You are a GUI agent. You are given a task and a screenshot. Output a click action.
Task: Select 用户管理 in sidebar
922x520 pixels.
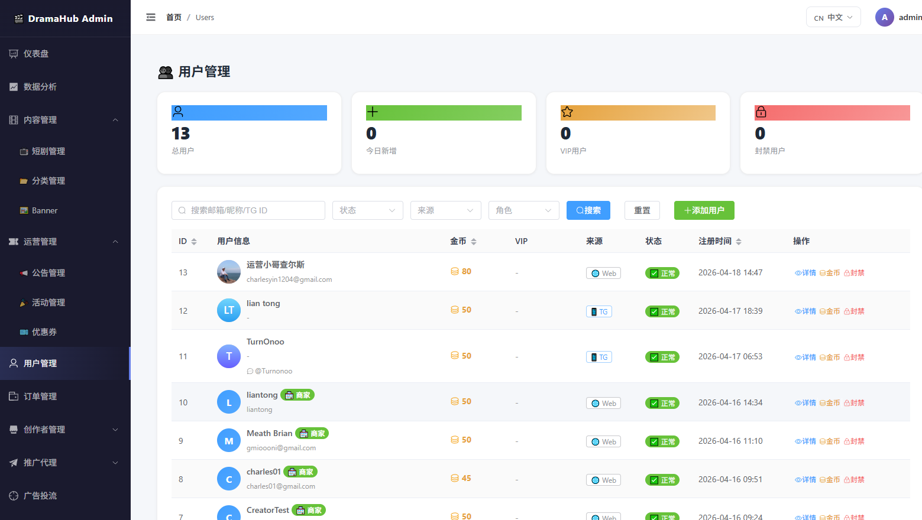[x=65, y=363]
